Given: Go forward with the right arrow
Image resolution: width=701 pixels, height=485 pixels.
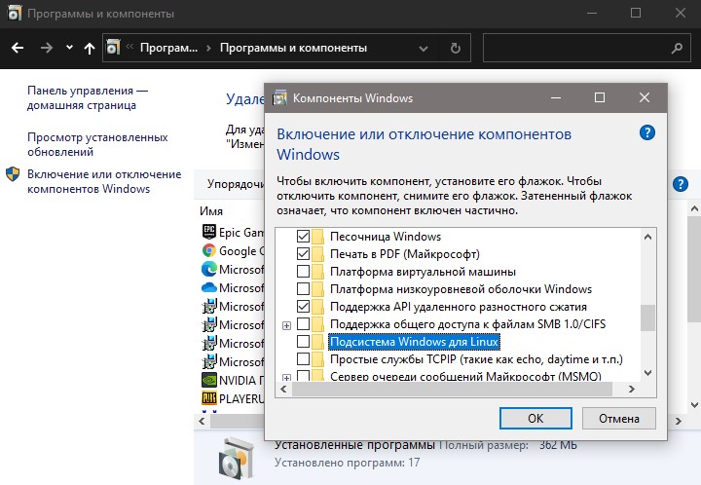Looking at the screenshot, I should (47, 48).
